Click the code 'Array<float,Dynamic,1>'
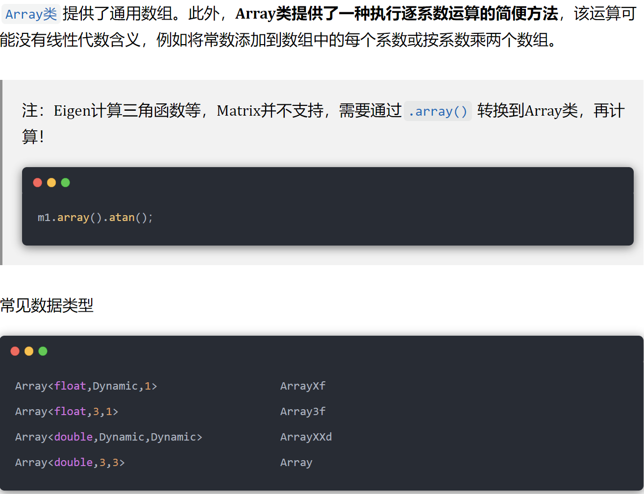The height and width of the screenshot is (494, 644). click(86, 386)
